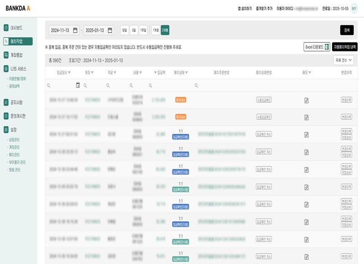Select the 3일 period button

[134, 30]
